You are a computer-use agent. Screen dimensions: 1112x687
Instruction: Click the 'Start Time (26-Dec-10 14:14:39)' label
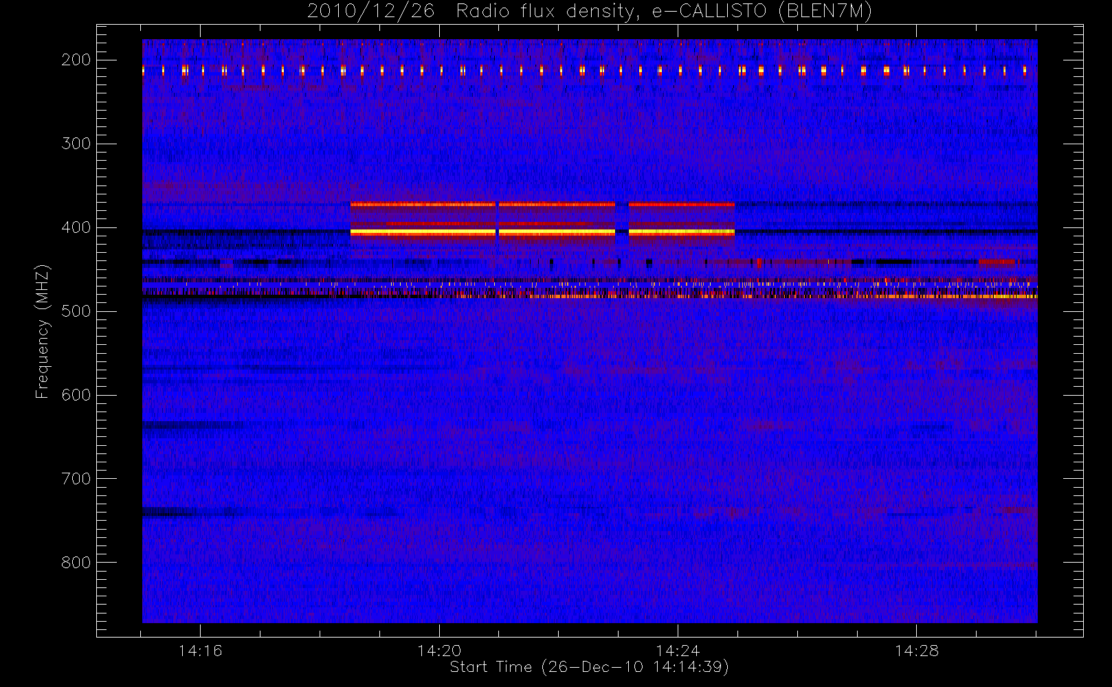[x=589, y=667]
